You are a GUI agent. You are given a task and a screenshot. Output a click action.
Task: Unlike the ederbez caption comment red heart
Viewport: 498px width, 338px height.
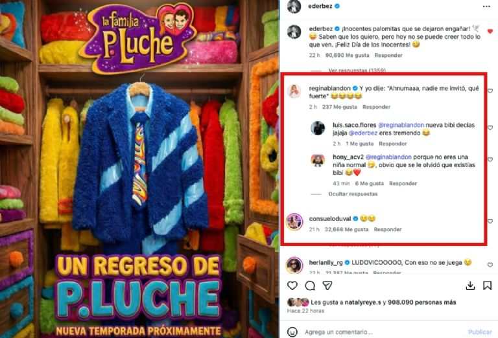coord(490,31)
